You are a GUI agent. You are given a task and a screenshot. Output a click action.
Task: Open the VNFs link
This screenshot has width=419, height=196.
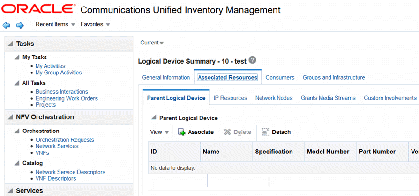pos(42,153)
